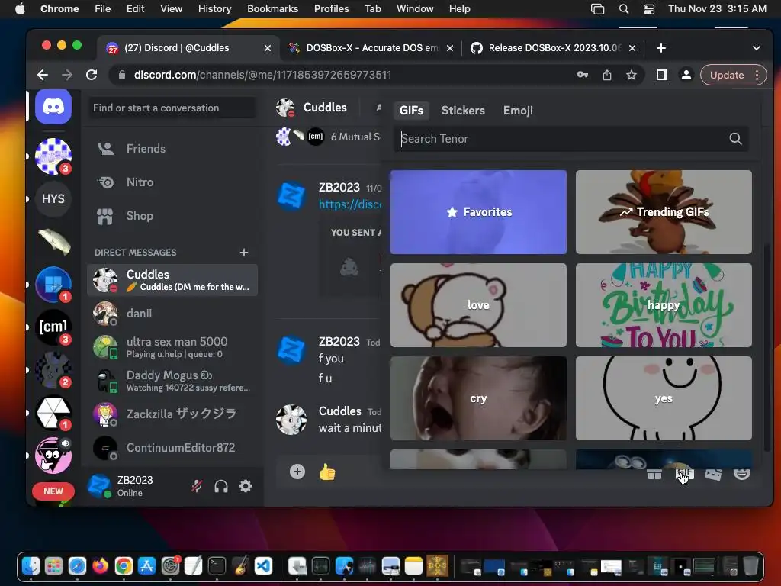The height and width of the screenshot is (586, 781).
Task: Open ultra sex man 5000 conversation
Action: coord(172,347)
